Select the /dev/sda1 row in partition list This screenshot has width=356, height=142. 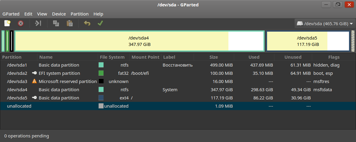tap(178, 65)
